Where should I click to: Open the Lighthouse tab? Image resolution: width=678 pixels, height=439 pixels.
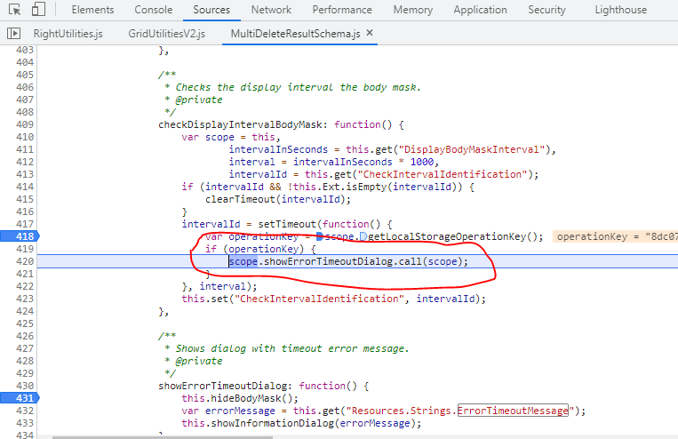[620, 10]
